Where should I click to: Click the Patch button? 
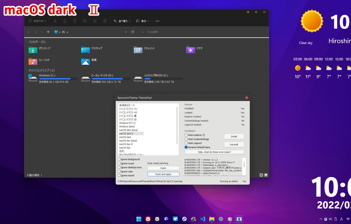pyautogui.click(x=163, y=168)
